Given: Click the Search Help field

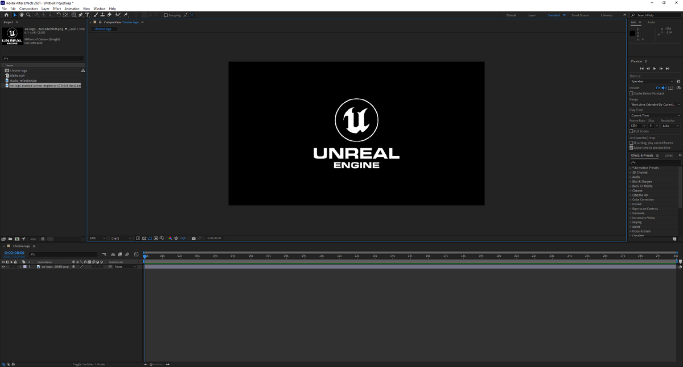Looking at the screenshot, I should pos(656,15).
